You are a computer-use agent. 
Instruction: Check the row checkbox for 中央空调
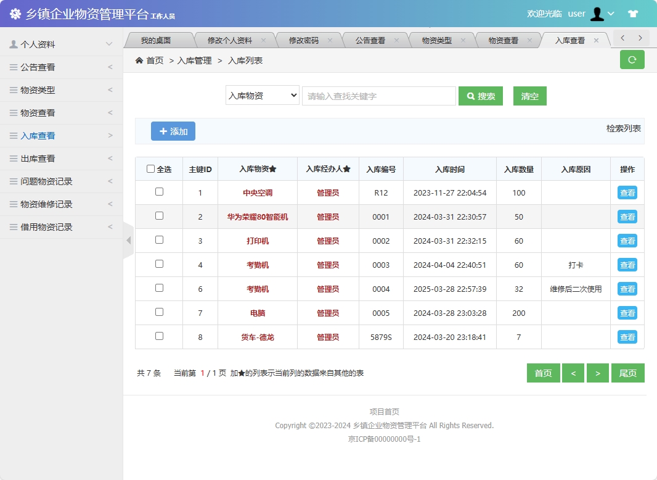point(158,192)
